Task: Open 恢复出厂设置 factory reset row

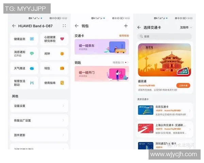Action: tap(39, 121)
